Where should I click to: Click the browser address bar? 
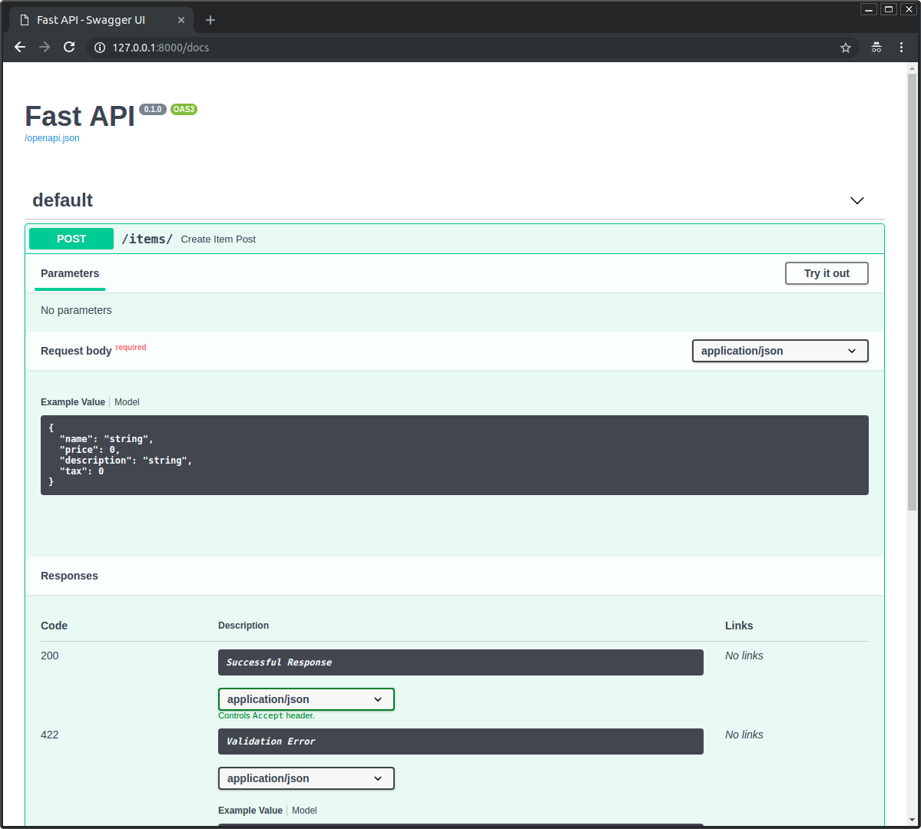pos(307,47)
